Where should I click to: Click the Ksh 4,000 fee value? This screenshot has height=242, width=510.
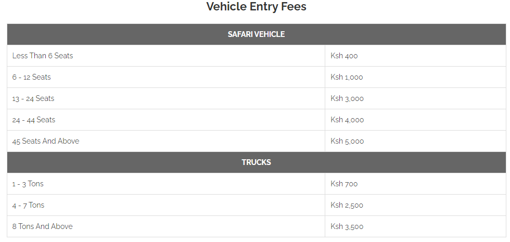(347, 120)
